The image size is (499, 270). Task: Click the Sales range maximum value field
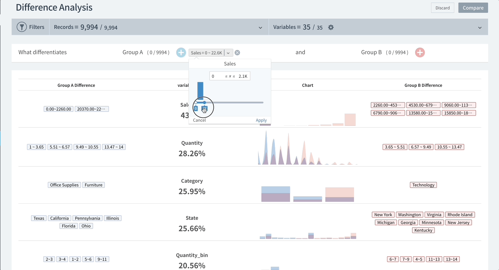(x=243, y=76)
